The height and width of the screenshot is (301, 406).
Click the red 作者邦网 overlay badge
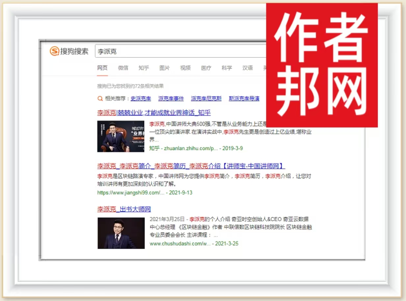[x=321, y=65]
